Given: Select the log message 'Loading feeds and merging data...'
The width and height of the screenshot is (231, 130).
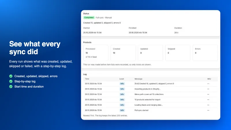Looking at the screenshot, I should tap(149, 105).
